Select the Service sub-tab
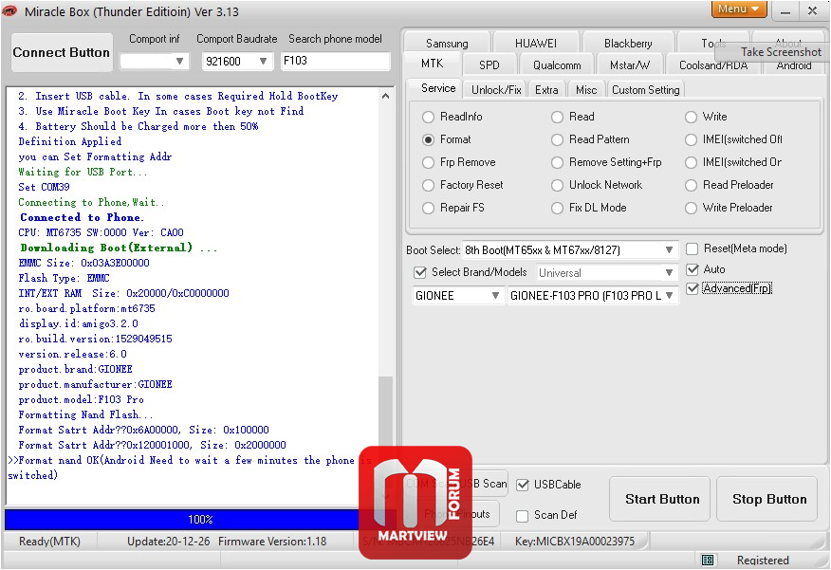831x570 pixels. [x=437, y=88]
